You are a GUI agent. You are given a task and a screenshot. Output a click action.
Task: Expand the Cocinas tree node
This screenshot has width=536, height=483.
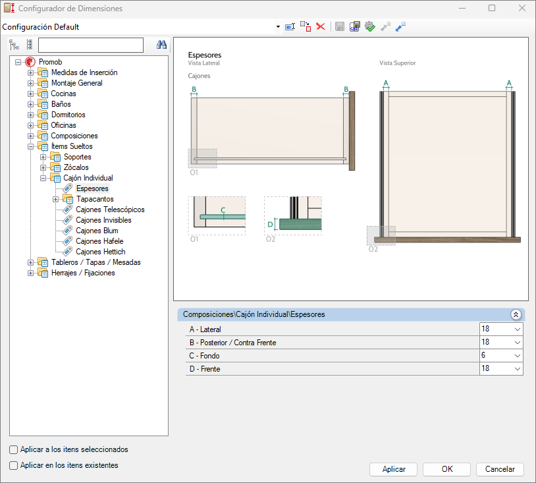[30, 94]
